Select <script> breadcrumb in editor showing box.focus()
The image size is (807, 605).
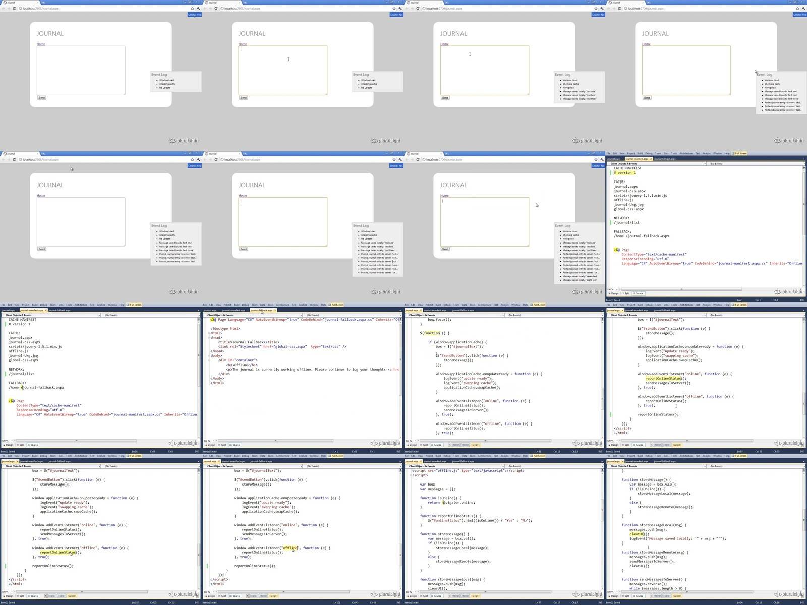pos(475,445)
